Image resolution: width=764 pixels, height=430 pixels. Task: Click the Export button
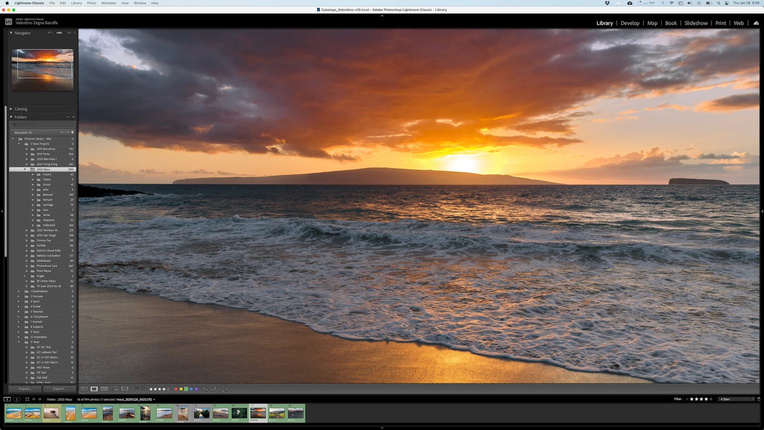[60, 389]
